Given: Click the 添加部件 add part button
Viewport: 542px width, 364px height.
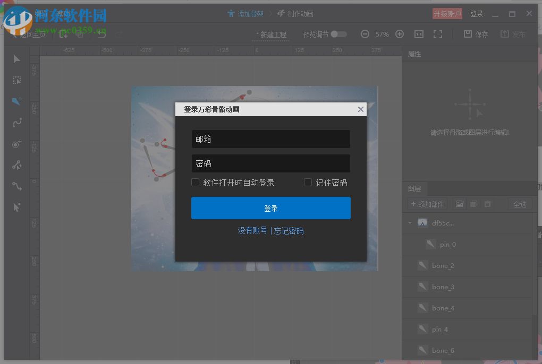Looking at the screenshot, I should pos(427,204).
